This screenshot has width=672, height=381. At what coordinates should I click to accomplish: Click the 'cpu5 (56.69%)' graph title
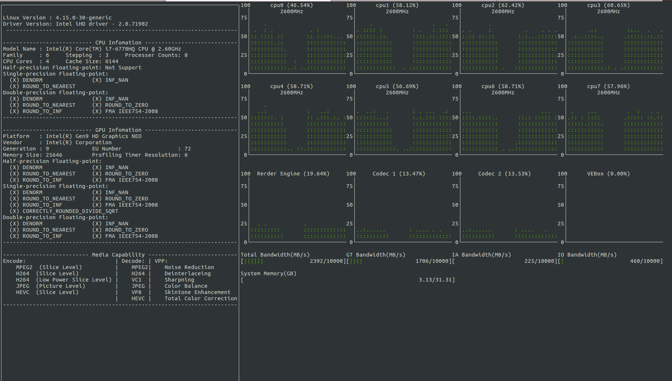click(x=397, y=86)
